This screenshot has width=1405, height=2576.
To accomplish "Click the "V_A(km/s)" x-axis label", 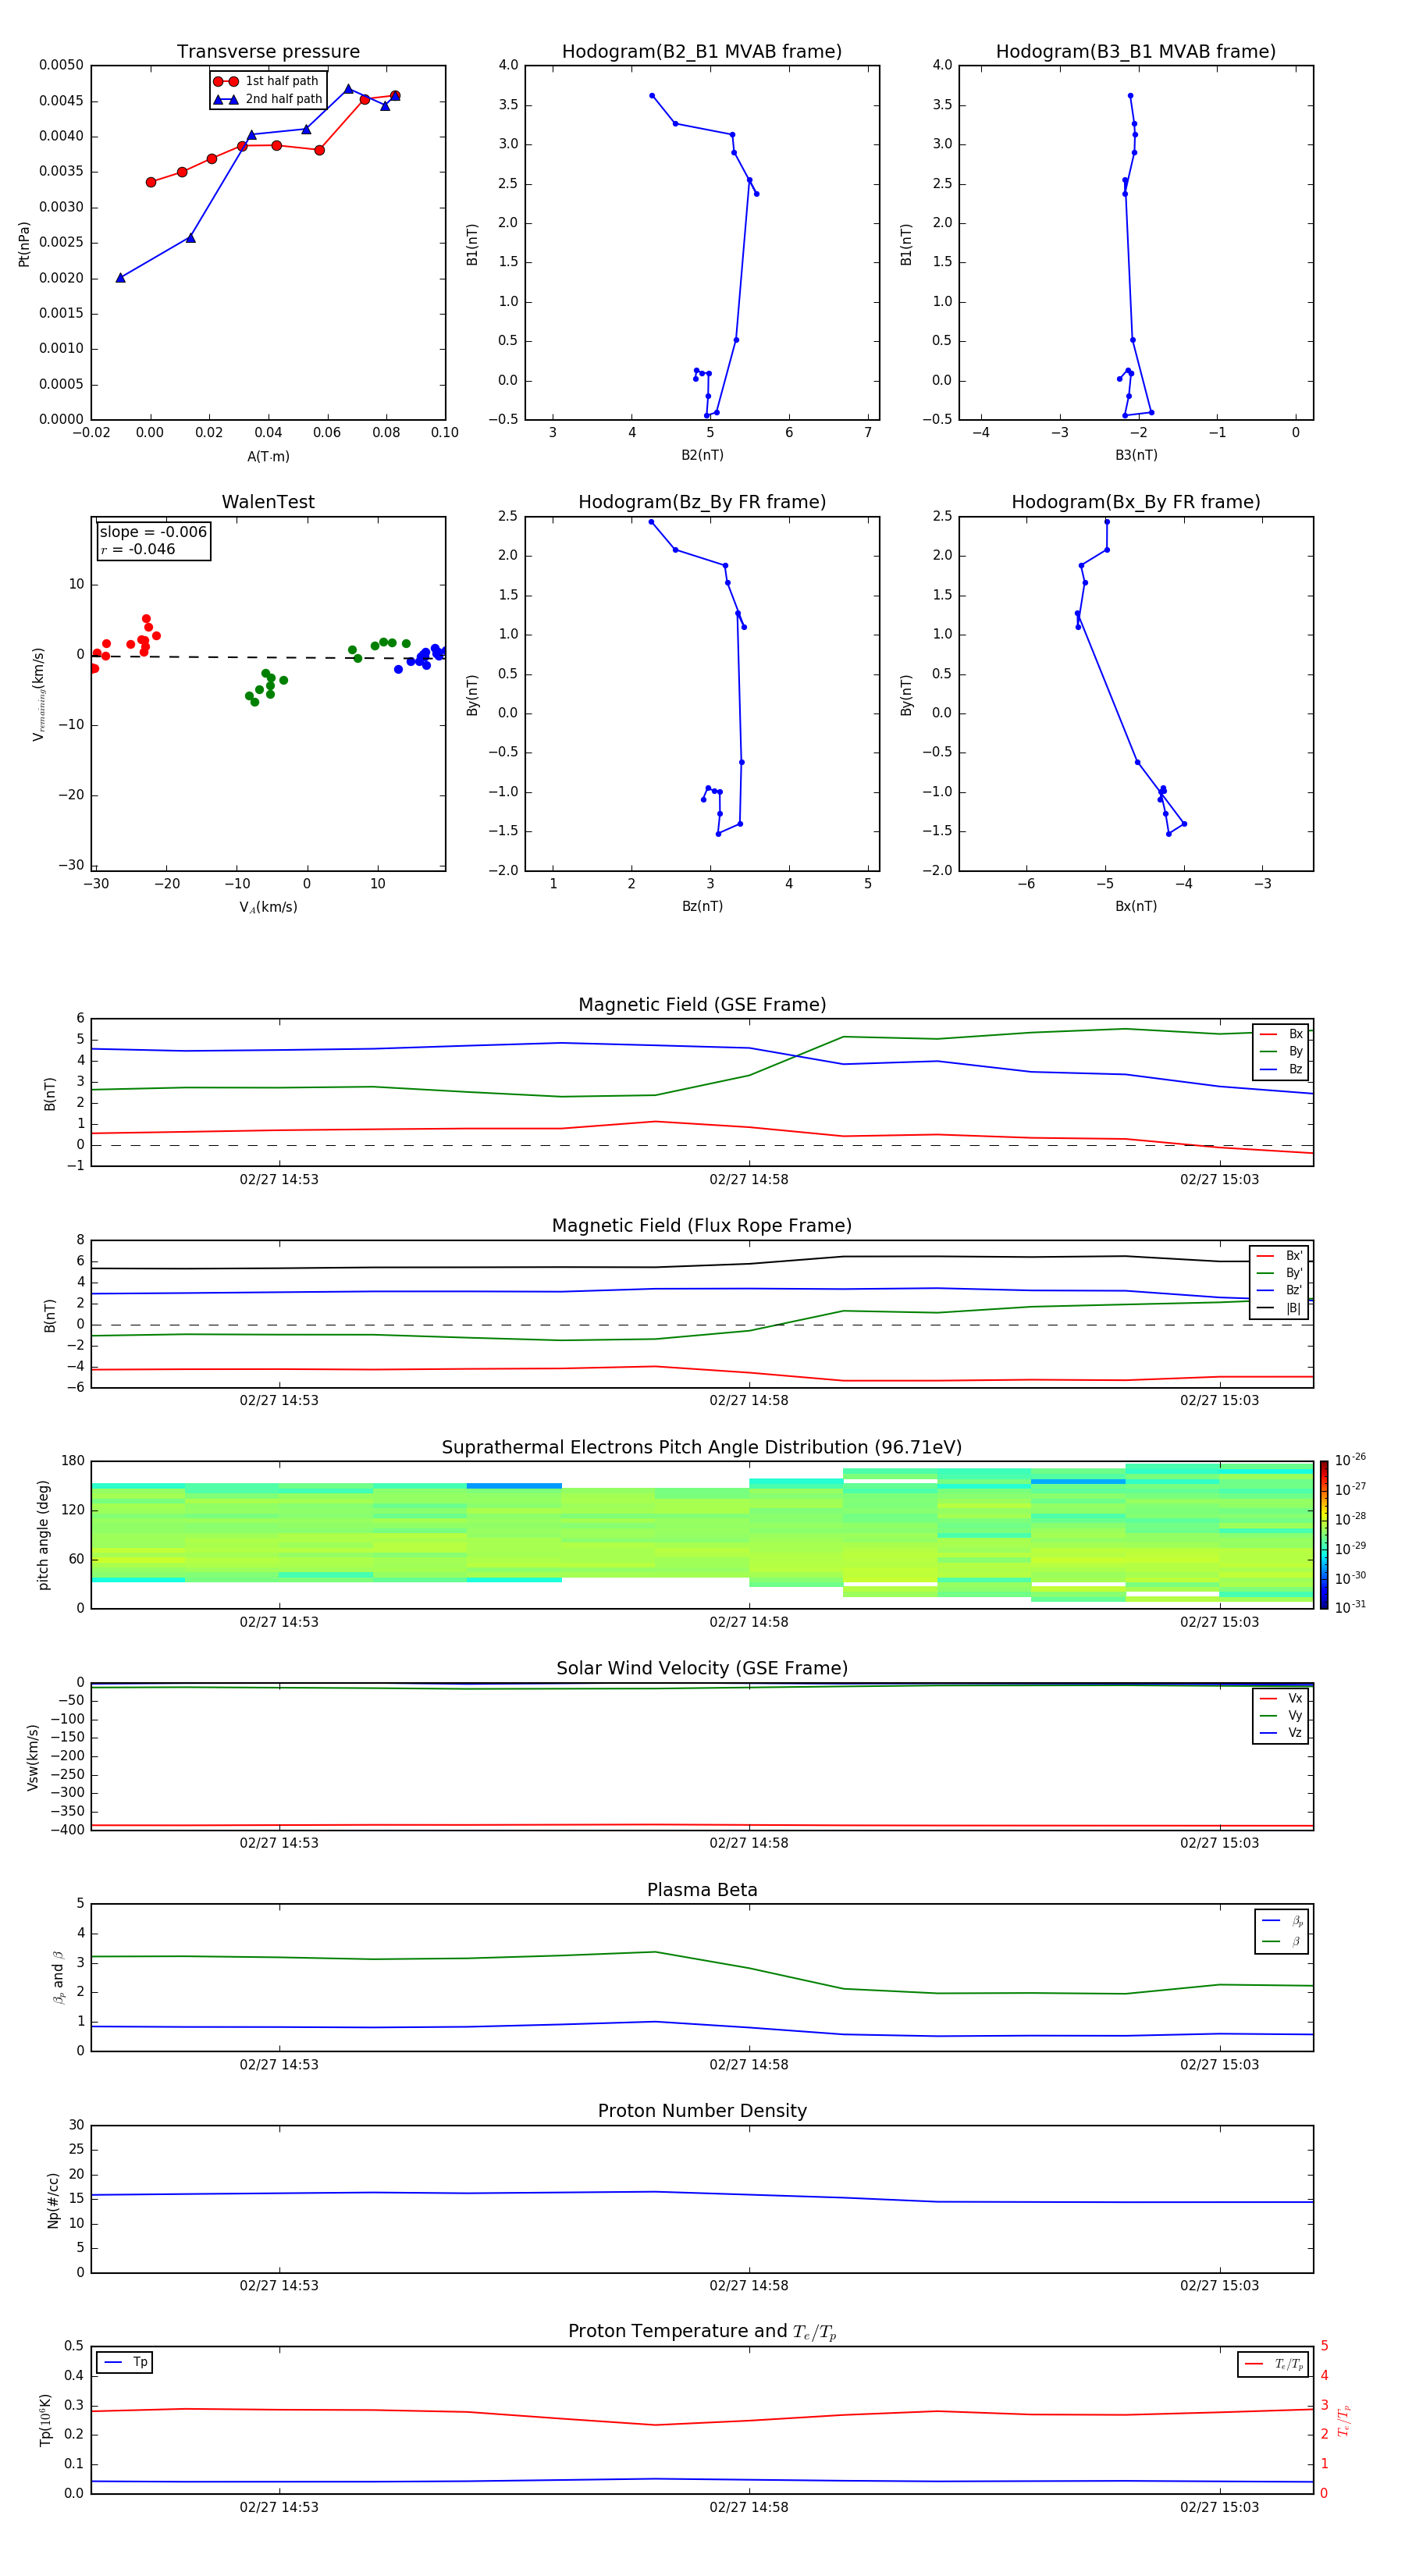I will (268, 907).
